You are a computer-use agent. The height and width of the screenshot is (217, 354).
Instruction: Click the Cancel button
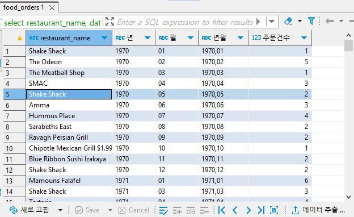(134, 210)
